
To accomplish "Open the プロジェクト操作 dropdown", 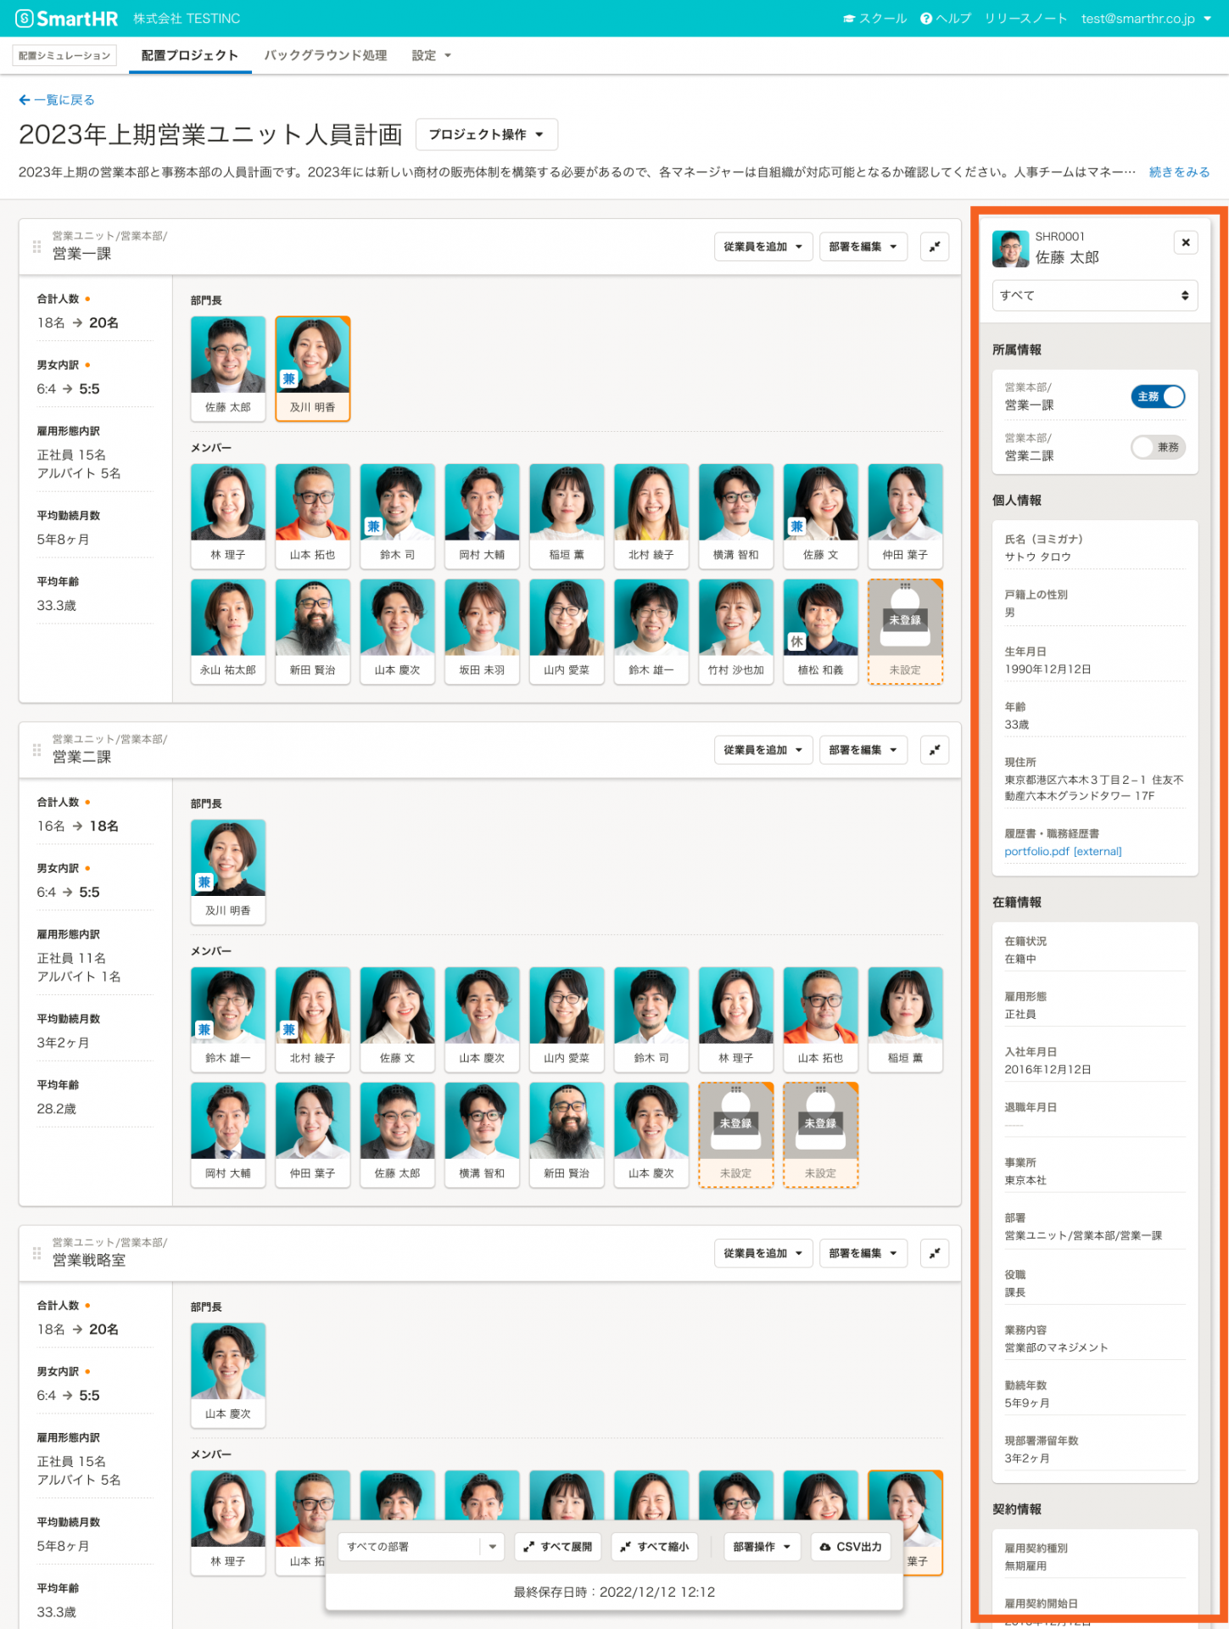I will pyautogui.click(x=487, y=135).
